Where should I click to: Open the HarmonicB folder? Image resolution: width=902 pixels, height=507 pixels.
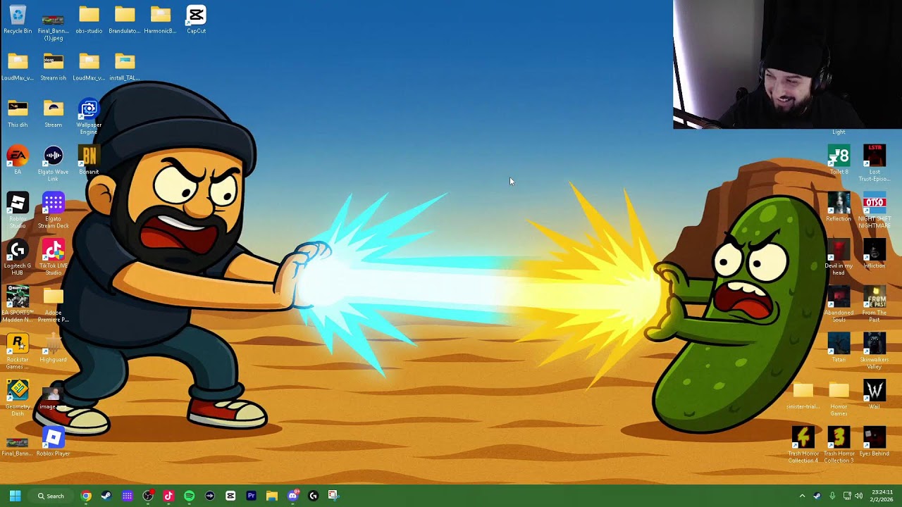[160, 19]
